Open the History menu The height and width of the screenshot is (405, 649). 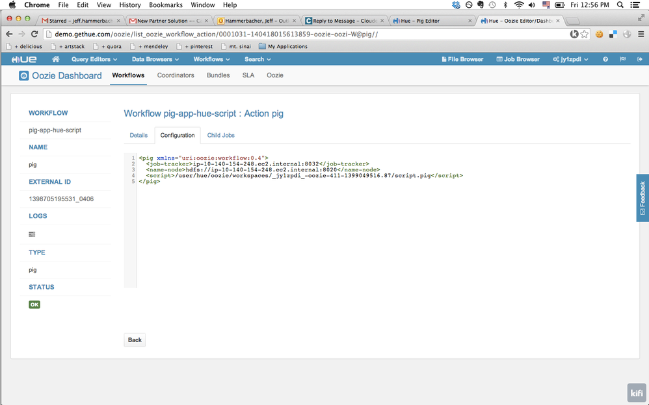click(x=130, y=5)
